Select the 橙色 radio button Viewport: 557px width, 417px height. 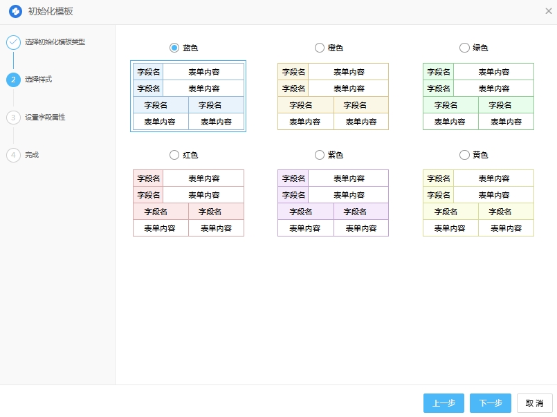coord(319,48)
